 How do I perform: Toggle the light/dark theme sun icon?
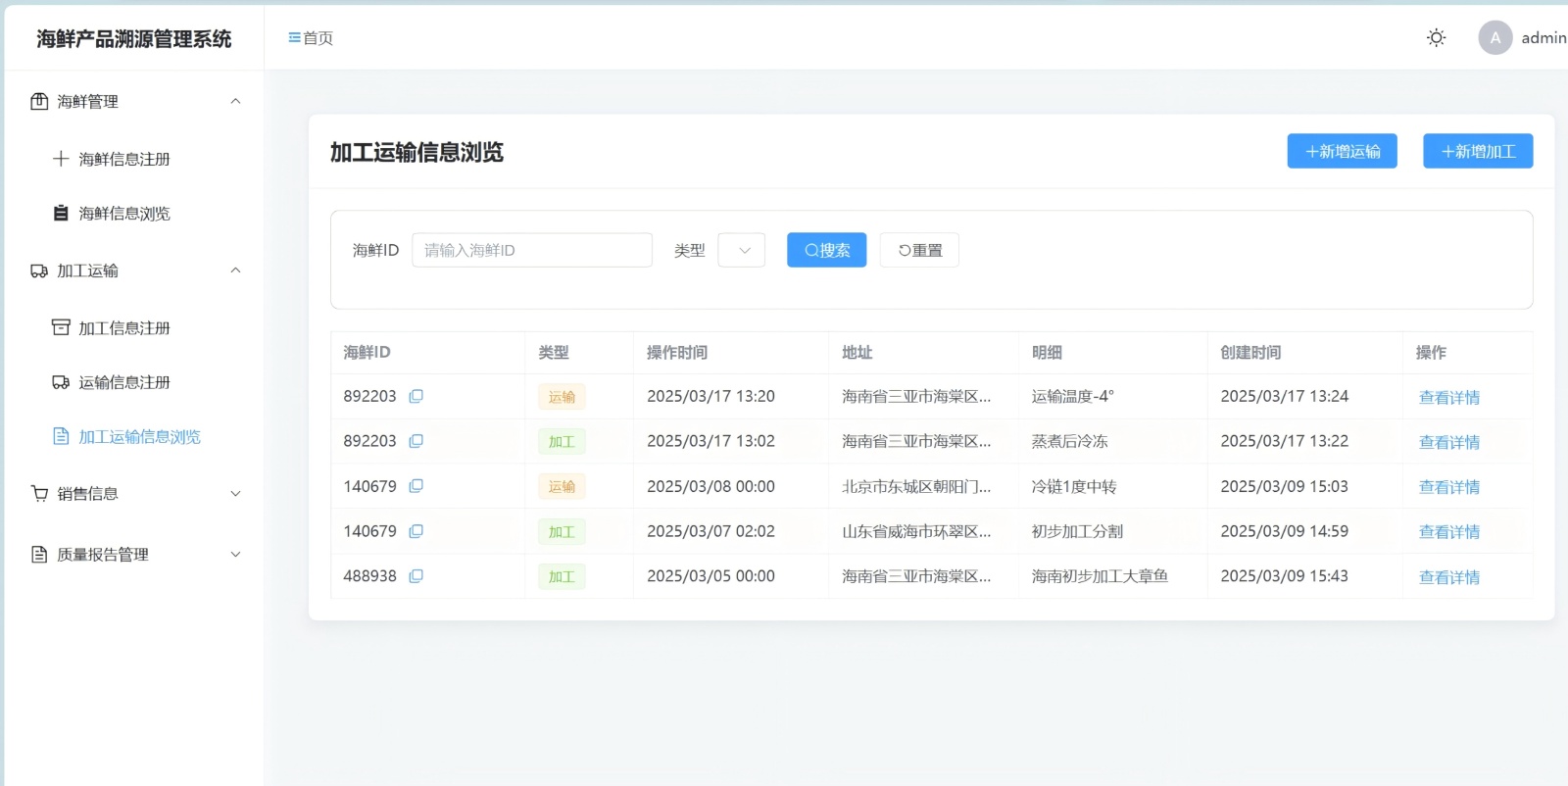[x=1436, y=38]
